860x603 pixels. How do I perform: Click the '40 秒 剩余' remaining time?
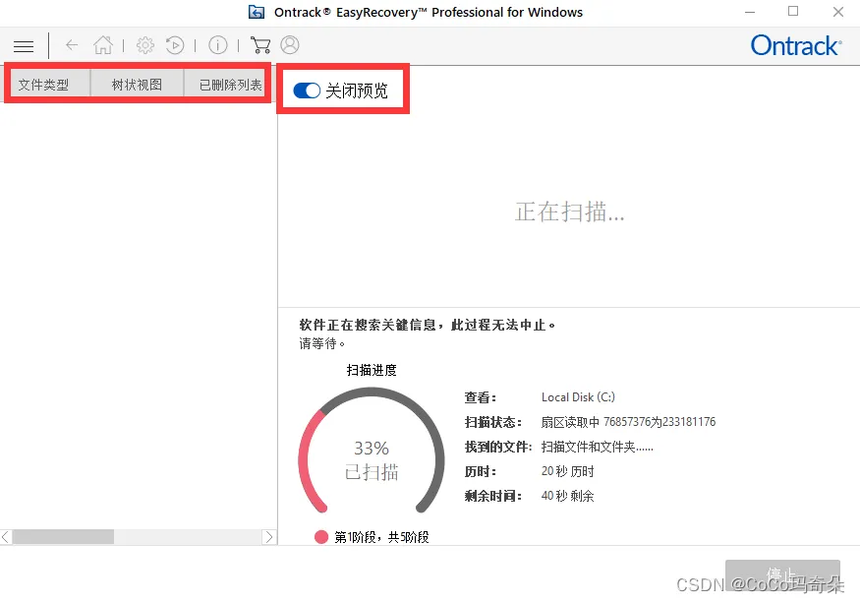pyautogui.click(x=568, y=496)
